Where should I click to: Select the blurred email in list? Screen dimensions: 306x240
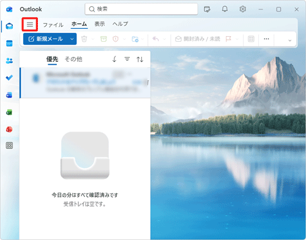[x=85, y=83]
